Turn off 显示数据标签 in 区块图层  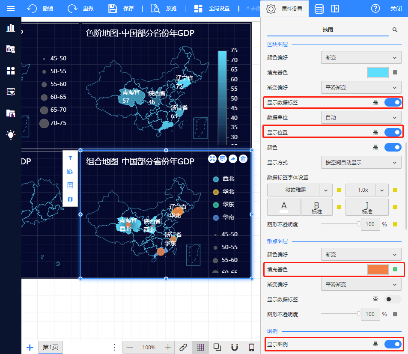(x=393, y=102)
